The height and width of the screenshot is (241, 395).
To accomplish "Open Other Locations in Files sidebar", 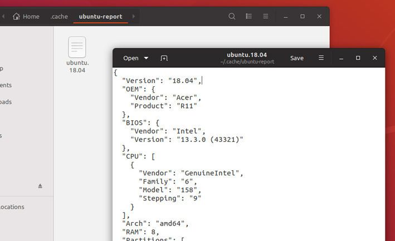I will (12, 207).
